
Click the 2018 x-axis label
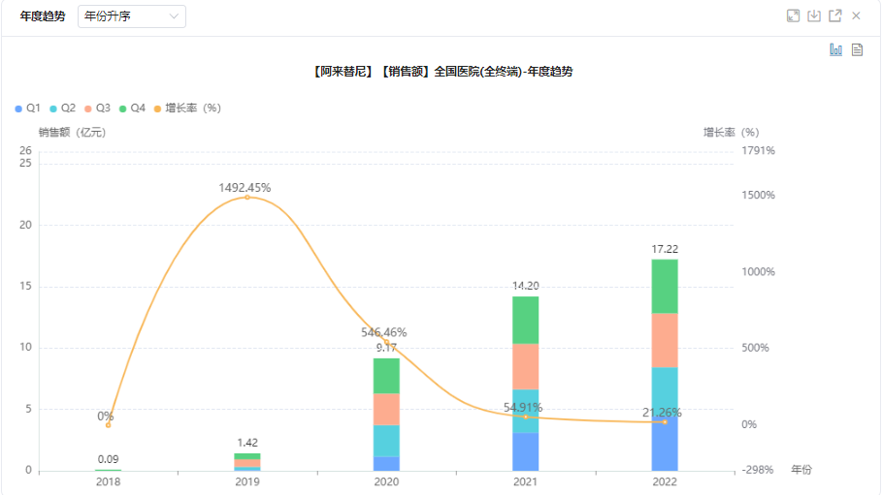108,481
